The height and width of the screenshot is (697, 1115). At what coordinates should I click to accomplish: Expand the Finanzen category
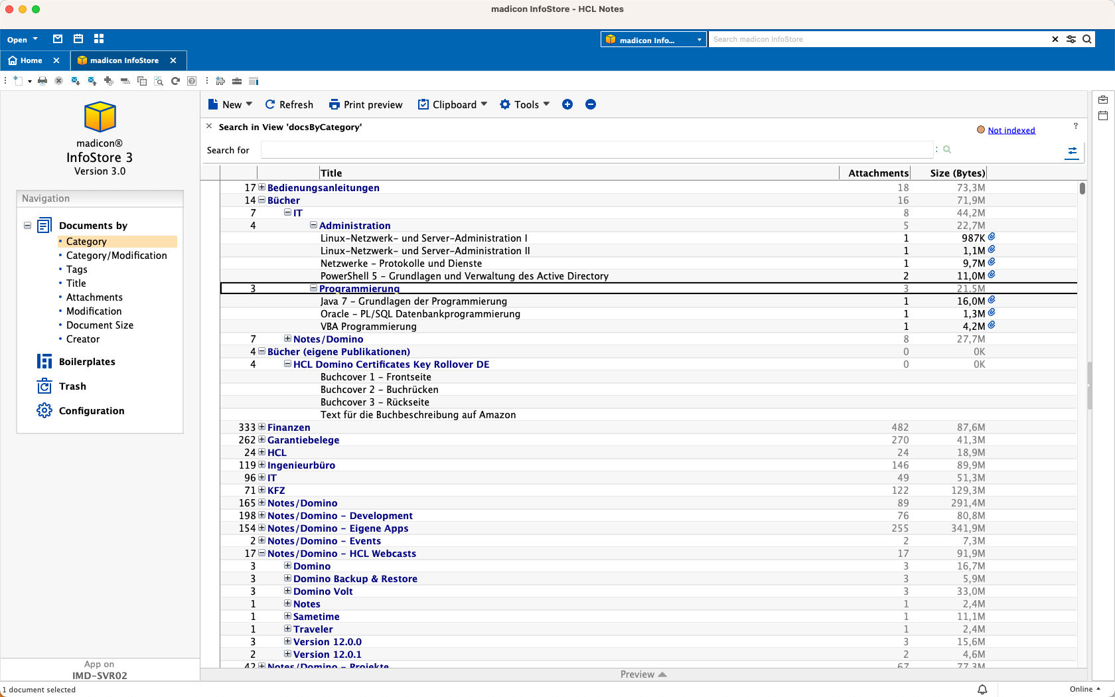[x=261, y=427]
